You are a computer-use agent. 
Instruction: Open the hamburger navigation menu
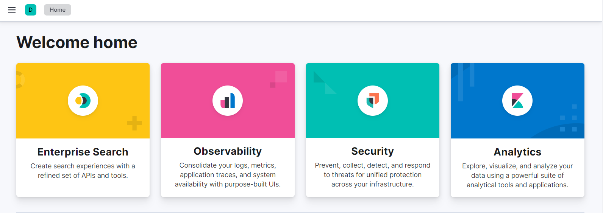point(12,10)
